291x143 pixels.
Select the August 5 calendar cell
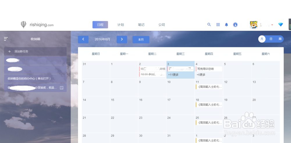[237, 70]
